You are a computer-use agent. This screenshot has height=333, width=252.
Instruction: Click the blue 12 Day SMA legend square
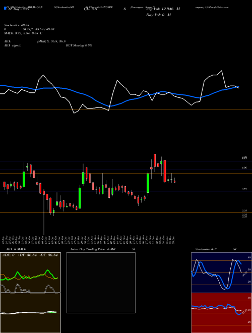tap(5, 9)
